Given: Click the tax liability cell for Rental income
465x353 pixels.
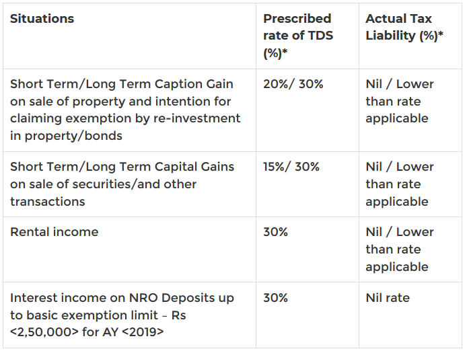Looking at the screenshot, I should (400, 249).
